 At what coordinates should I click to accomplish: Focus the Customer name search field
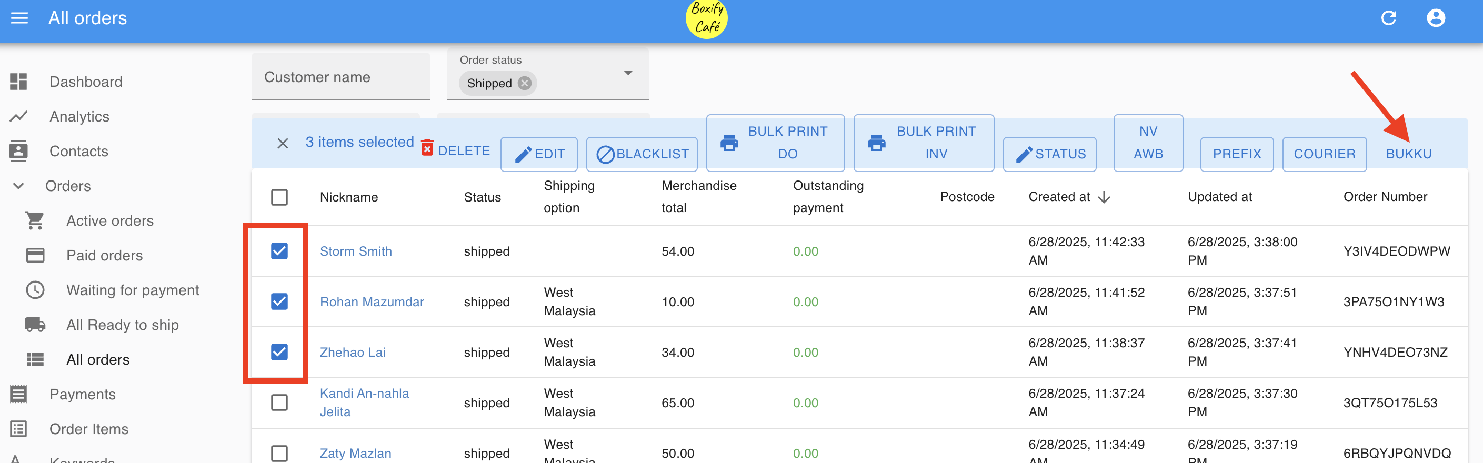[340, 77]
